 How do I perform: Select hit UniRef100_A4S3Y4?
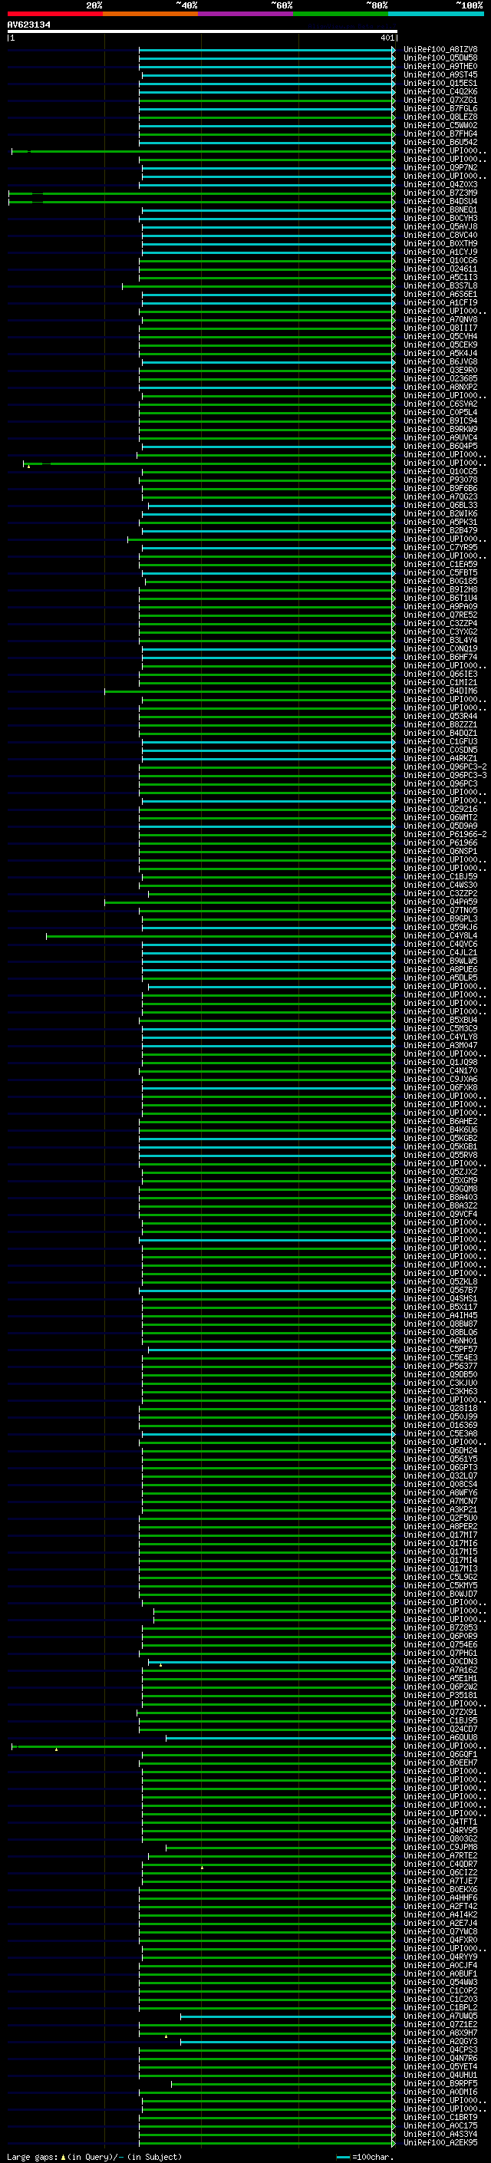440,2134
